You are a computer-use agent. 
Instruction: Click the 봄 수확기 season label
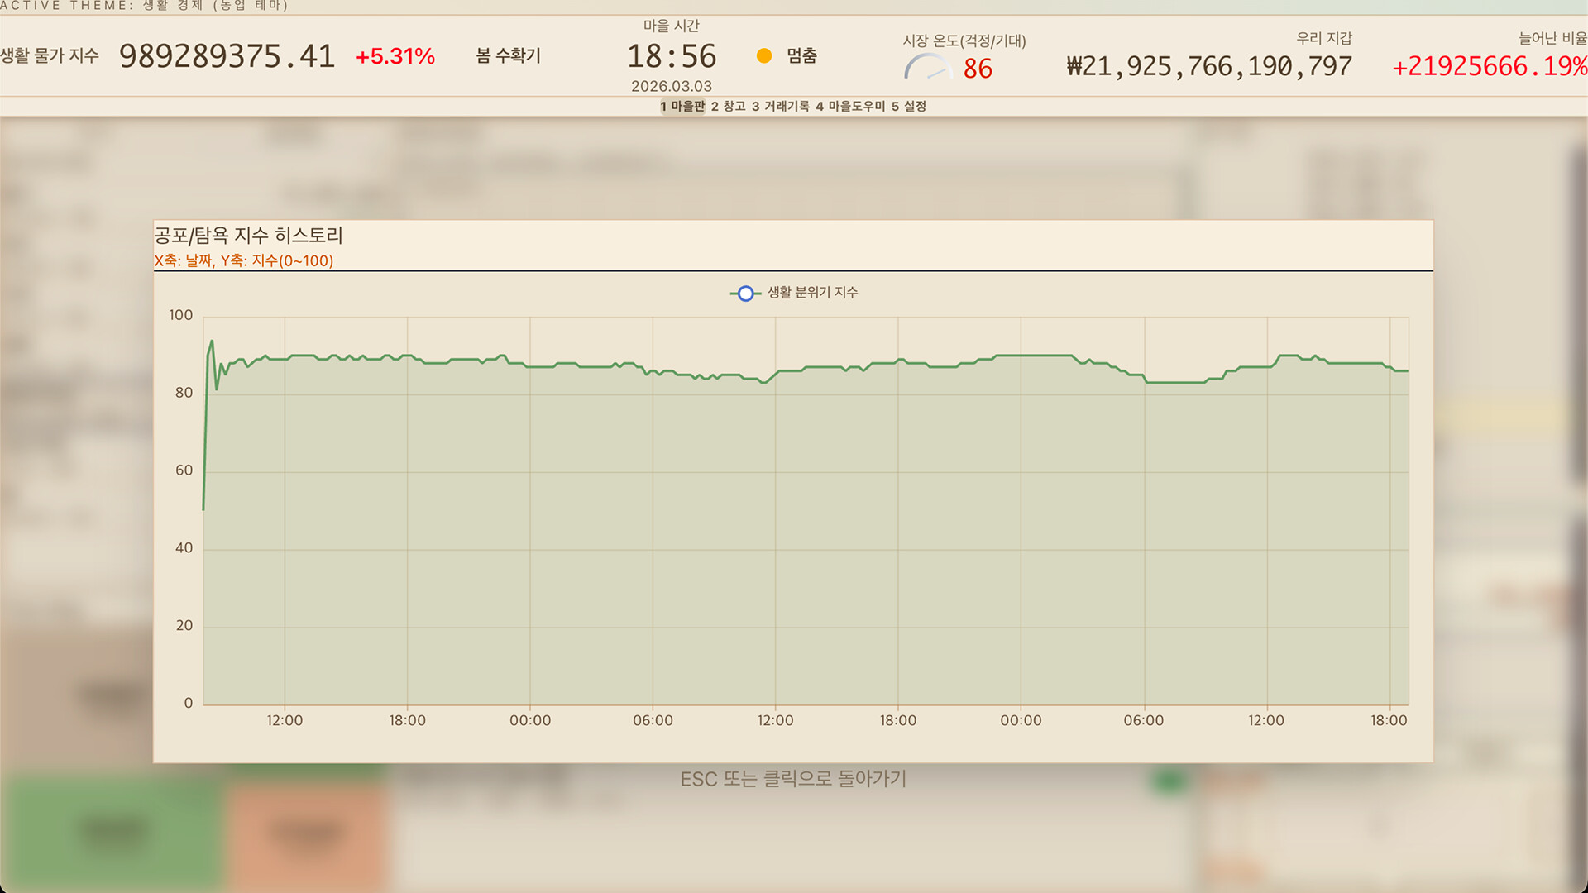tap(508, 56)
